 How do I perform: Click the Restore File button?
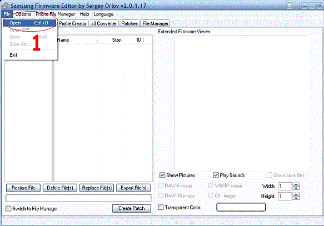tap(23, 188)
